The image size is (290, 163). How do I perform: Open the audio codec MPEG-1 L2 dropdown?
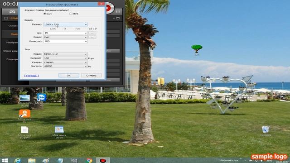(65, 54)
